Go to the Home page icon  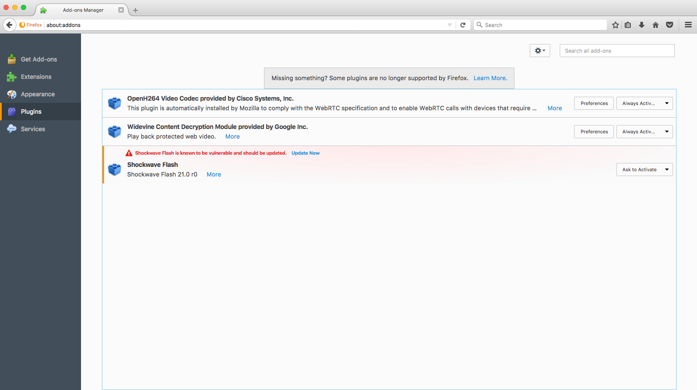point(656,25)
